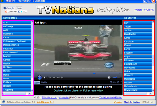Open Luxembourg country channels
The width and height of the screenshot is (157, 106).
point(138,64)
